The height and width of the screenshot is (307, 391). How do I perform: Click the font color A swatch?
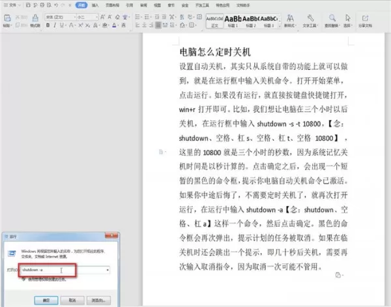pyautogui.click(x=114, y=25)
